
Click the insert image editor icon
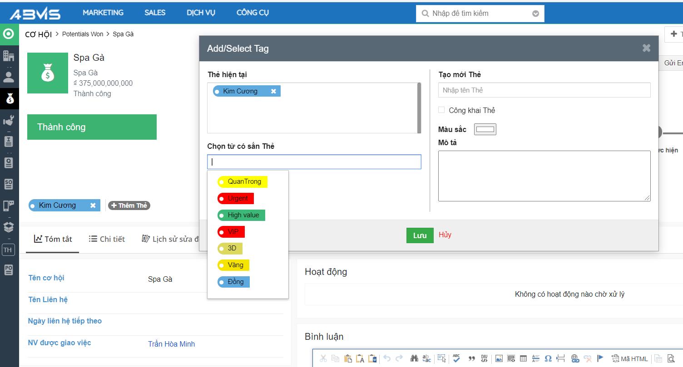pyautogui.click(x=499, y=358)
